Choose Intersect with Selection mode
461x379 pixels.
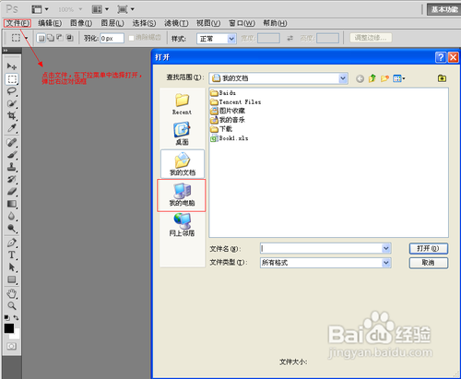70,38
